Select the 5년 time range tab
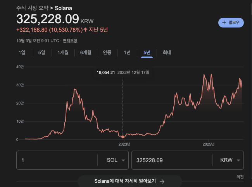 (x=147, y=53)
